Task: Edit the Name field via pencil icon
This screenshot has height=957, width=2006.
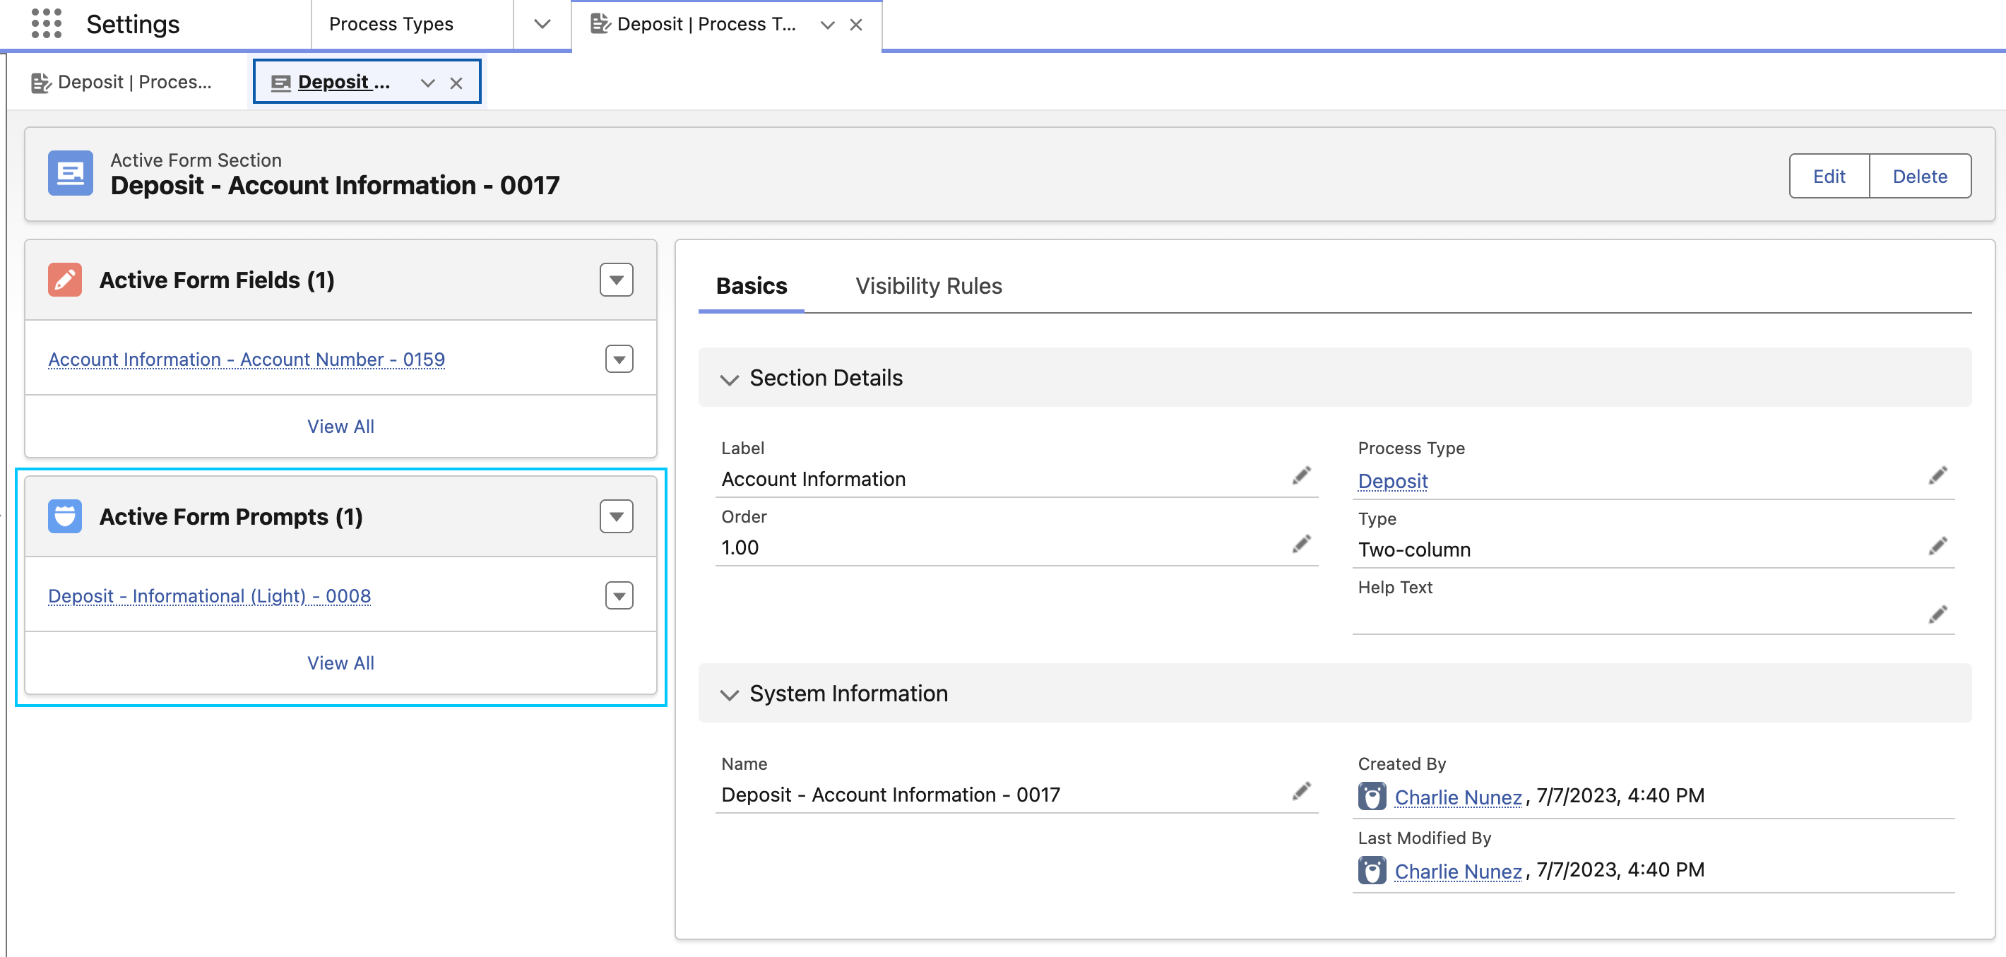Action: tap(1301, 791)
